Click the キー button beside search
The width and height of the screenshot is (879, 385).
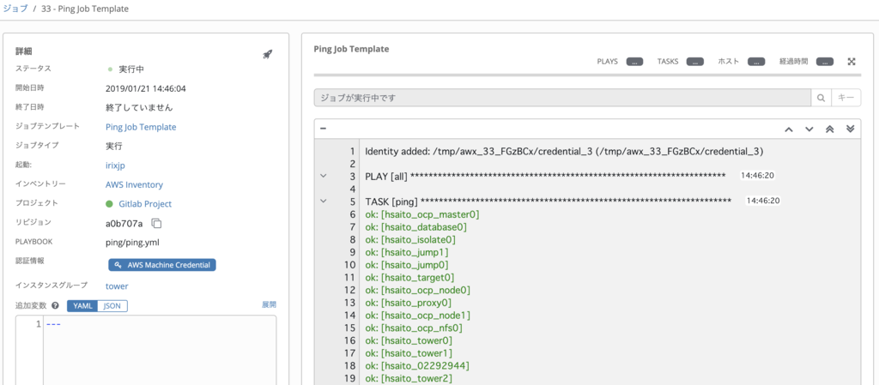tap(846, 98)
